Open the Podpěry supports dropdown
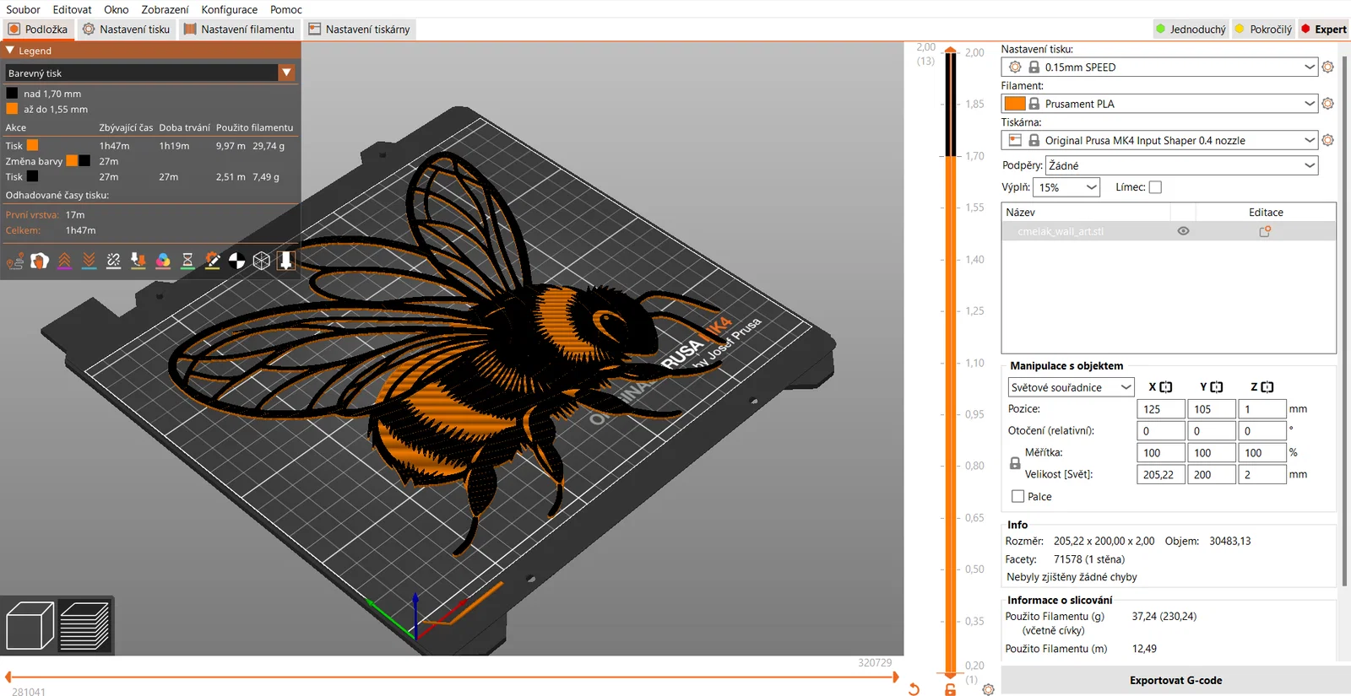 [1180, 165]
